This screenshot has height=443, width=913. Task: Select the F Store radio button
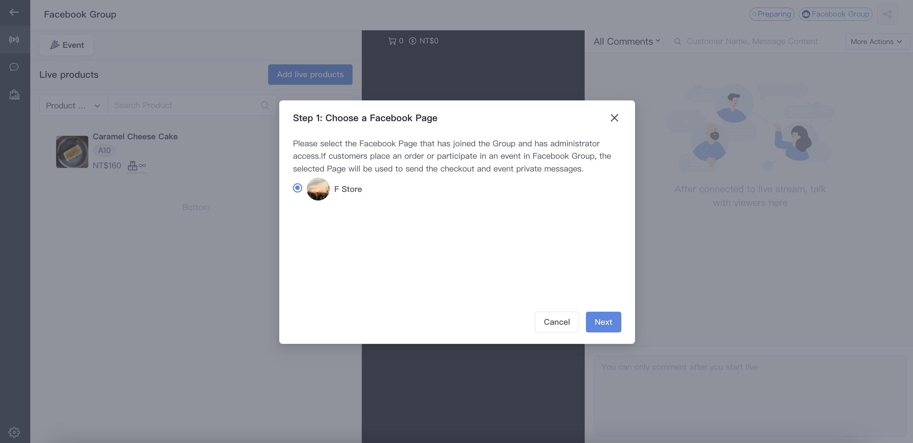(297, 188)
